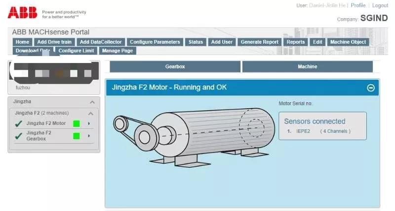Click the ABB logo
Image resolution: width=395 pixels, height=211 pixels.
click(22, 12)
